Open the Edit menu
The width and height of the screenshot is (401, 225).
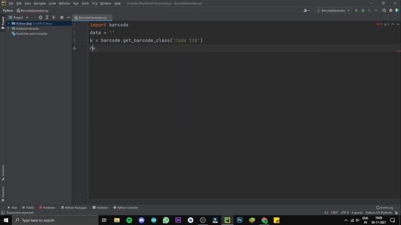click(x=19, y=3)
